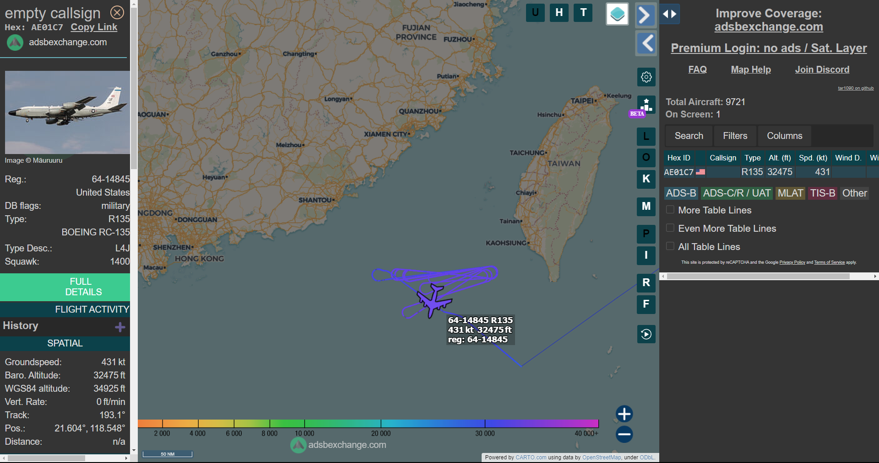Sort table by Wind D. column
The width and height of the screenshot is (879, 463).
848,158
